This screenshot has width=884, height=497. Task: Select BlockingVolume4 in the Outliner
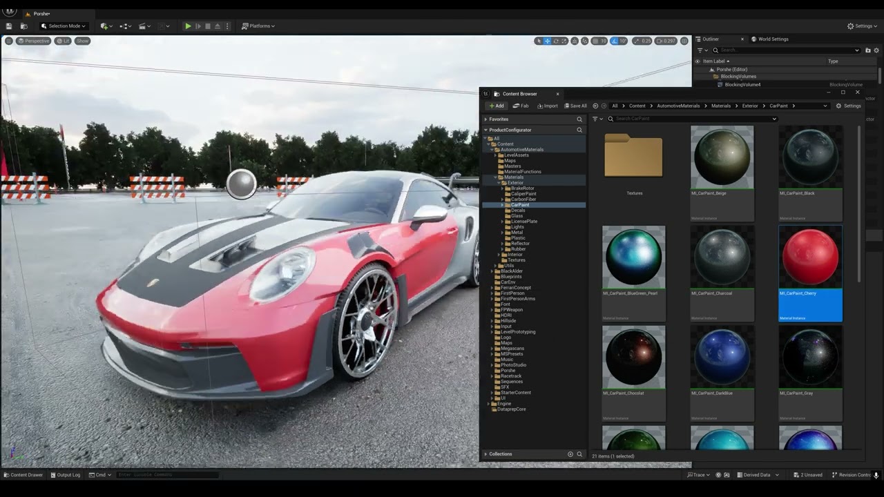[x=742, y=85]
